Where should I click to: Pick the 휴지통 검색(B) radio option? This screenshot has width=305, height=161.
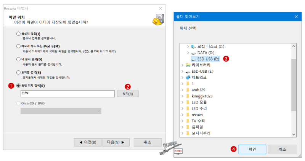coord(18,72)
